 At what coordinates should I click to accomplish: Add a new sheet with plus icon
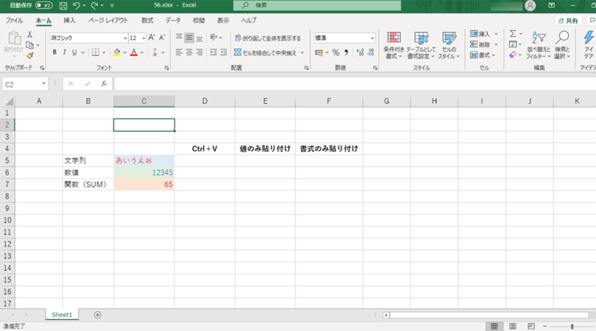pyautogui.click(x=97, y=315)
